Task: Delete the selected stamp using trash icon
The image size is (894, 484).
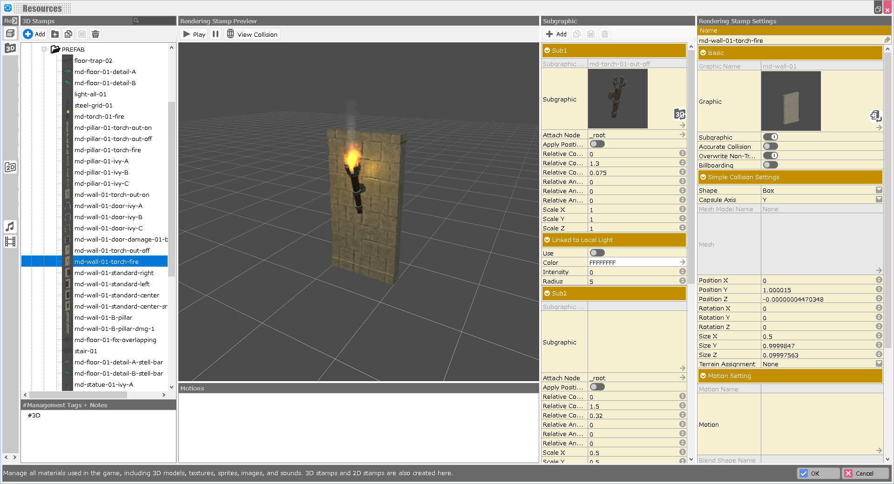Action: 95,34
